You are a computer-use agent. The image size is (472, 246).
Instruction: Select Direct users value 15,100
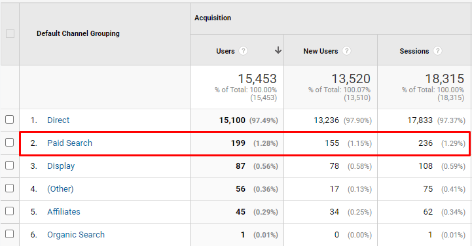232,120
